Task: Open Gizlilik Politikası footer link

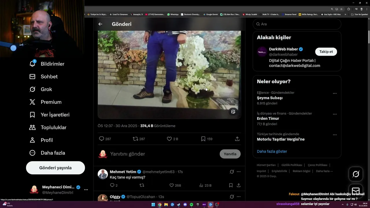Action: (x=292, y=165)
